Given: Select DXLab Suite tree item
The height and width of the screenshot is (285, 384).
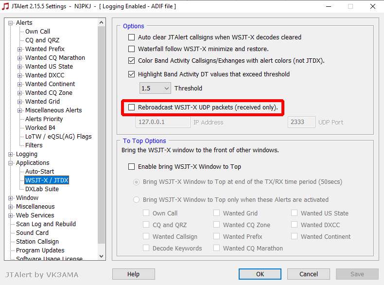Looking at the screenshot, I should 42,189.
